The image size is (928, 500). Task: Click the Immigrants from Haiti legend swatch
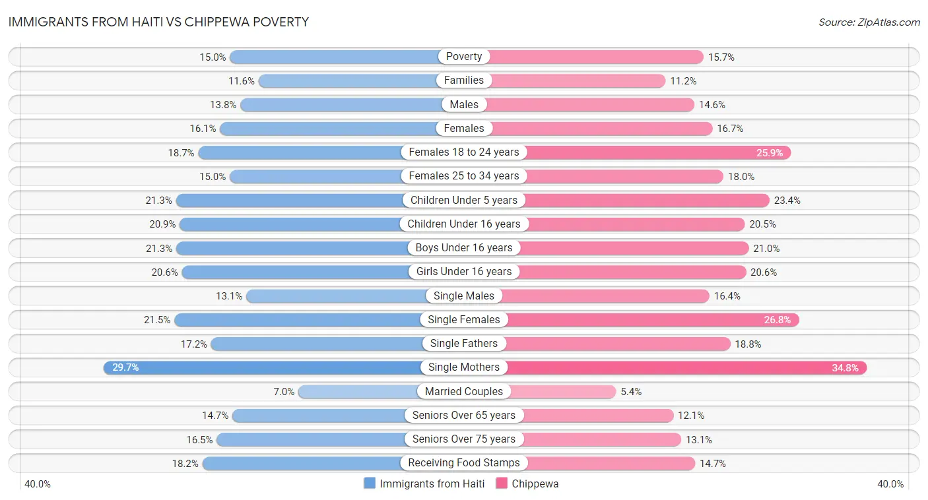click(370, 484)
